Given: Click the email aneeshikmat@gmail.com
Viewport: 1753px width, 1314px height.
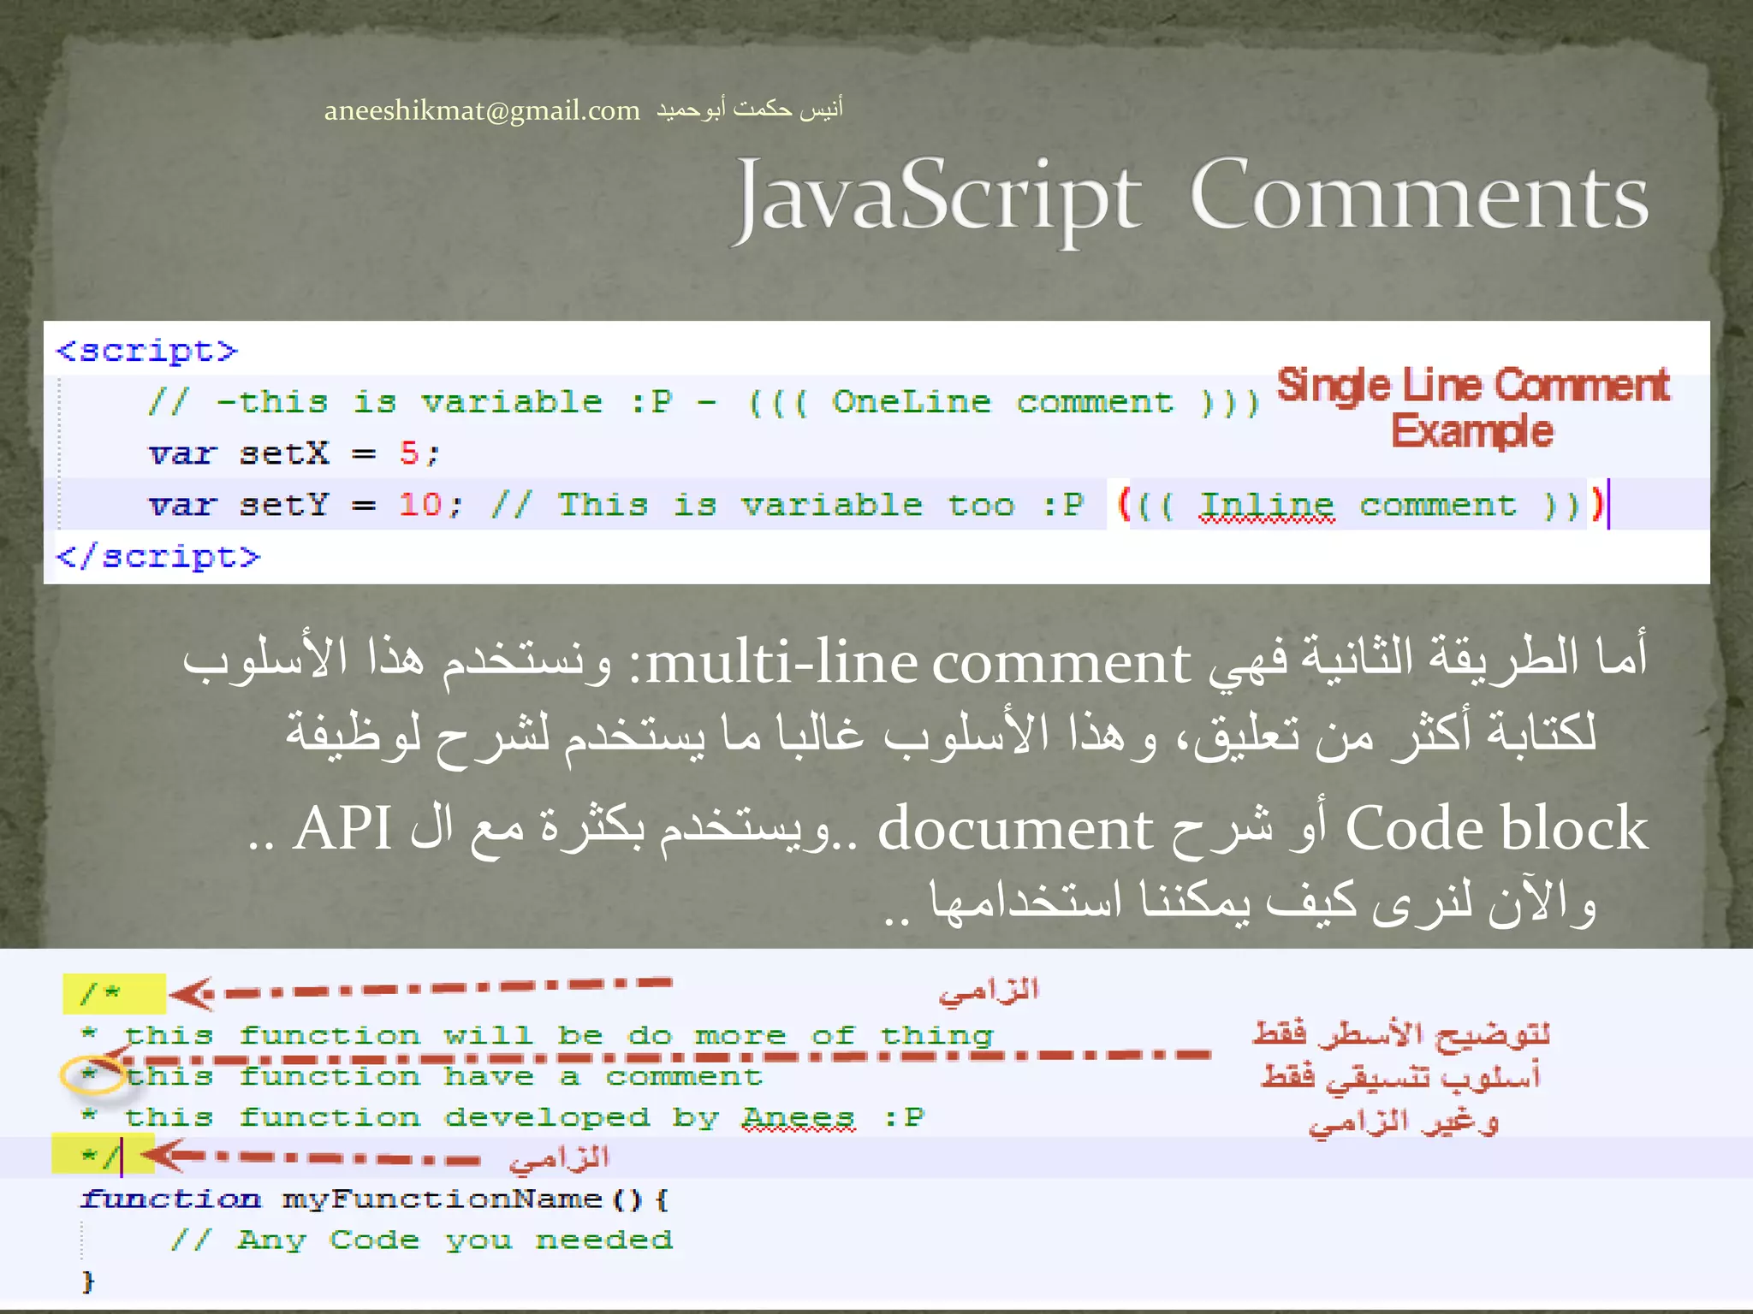Looking at the screenshot, I should (482, 110).
